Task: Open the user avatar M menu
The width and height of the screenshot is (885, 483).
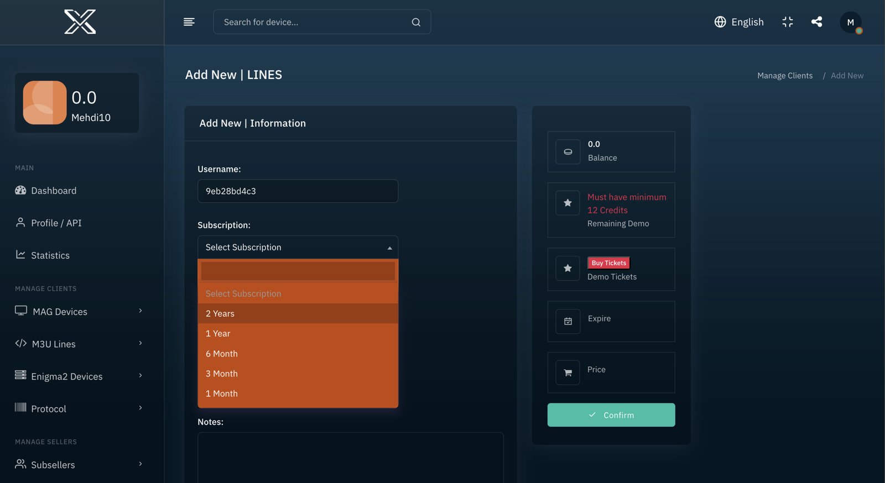Action: coord(850,23)
